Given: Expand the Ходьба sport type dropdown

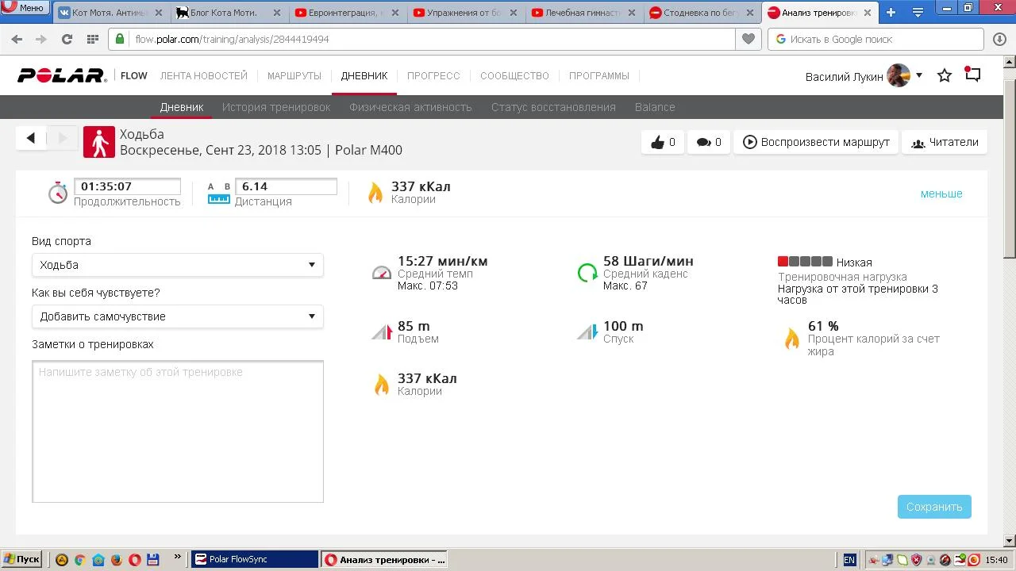Looking at the screenshot, I should 177,265.
